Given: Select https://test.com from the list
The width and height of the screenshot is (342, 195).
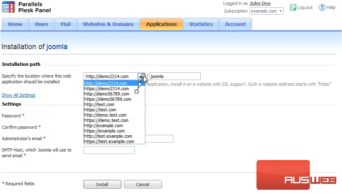Looking at the screenshot, I should (x=114, y=110).
